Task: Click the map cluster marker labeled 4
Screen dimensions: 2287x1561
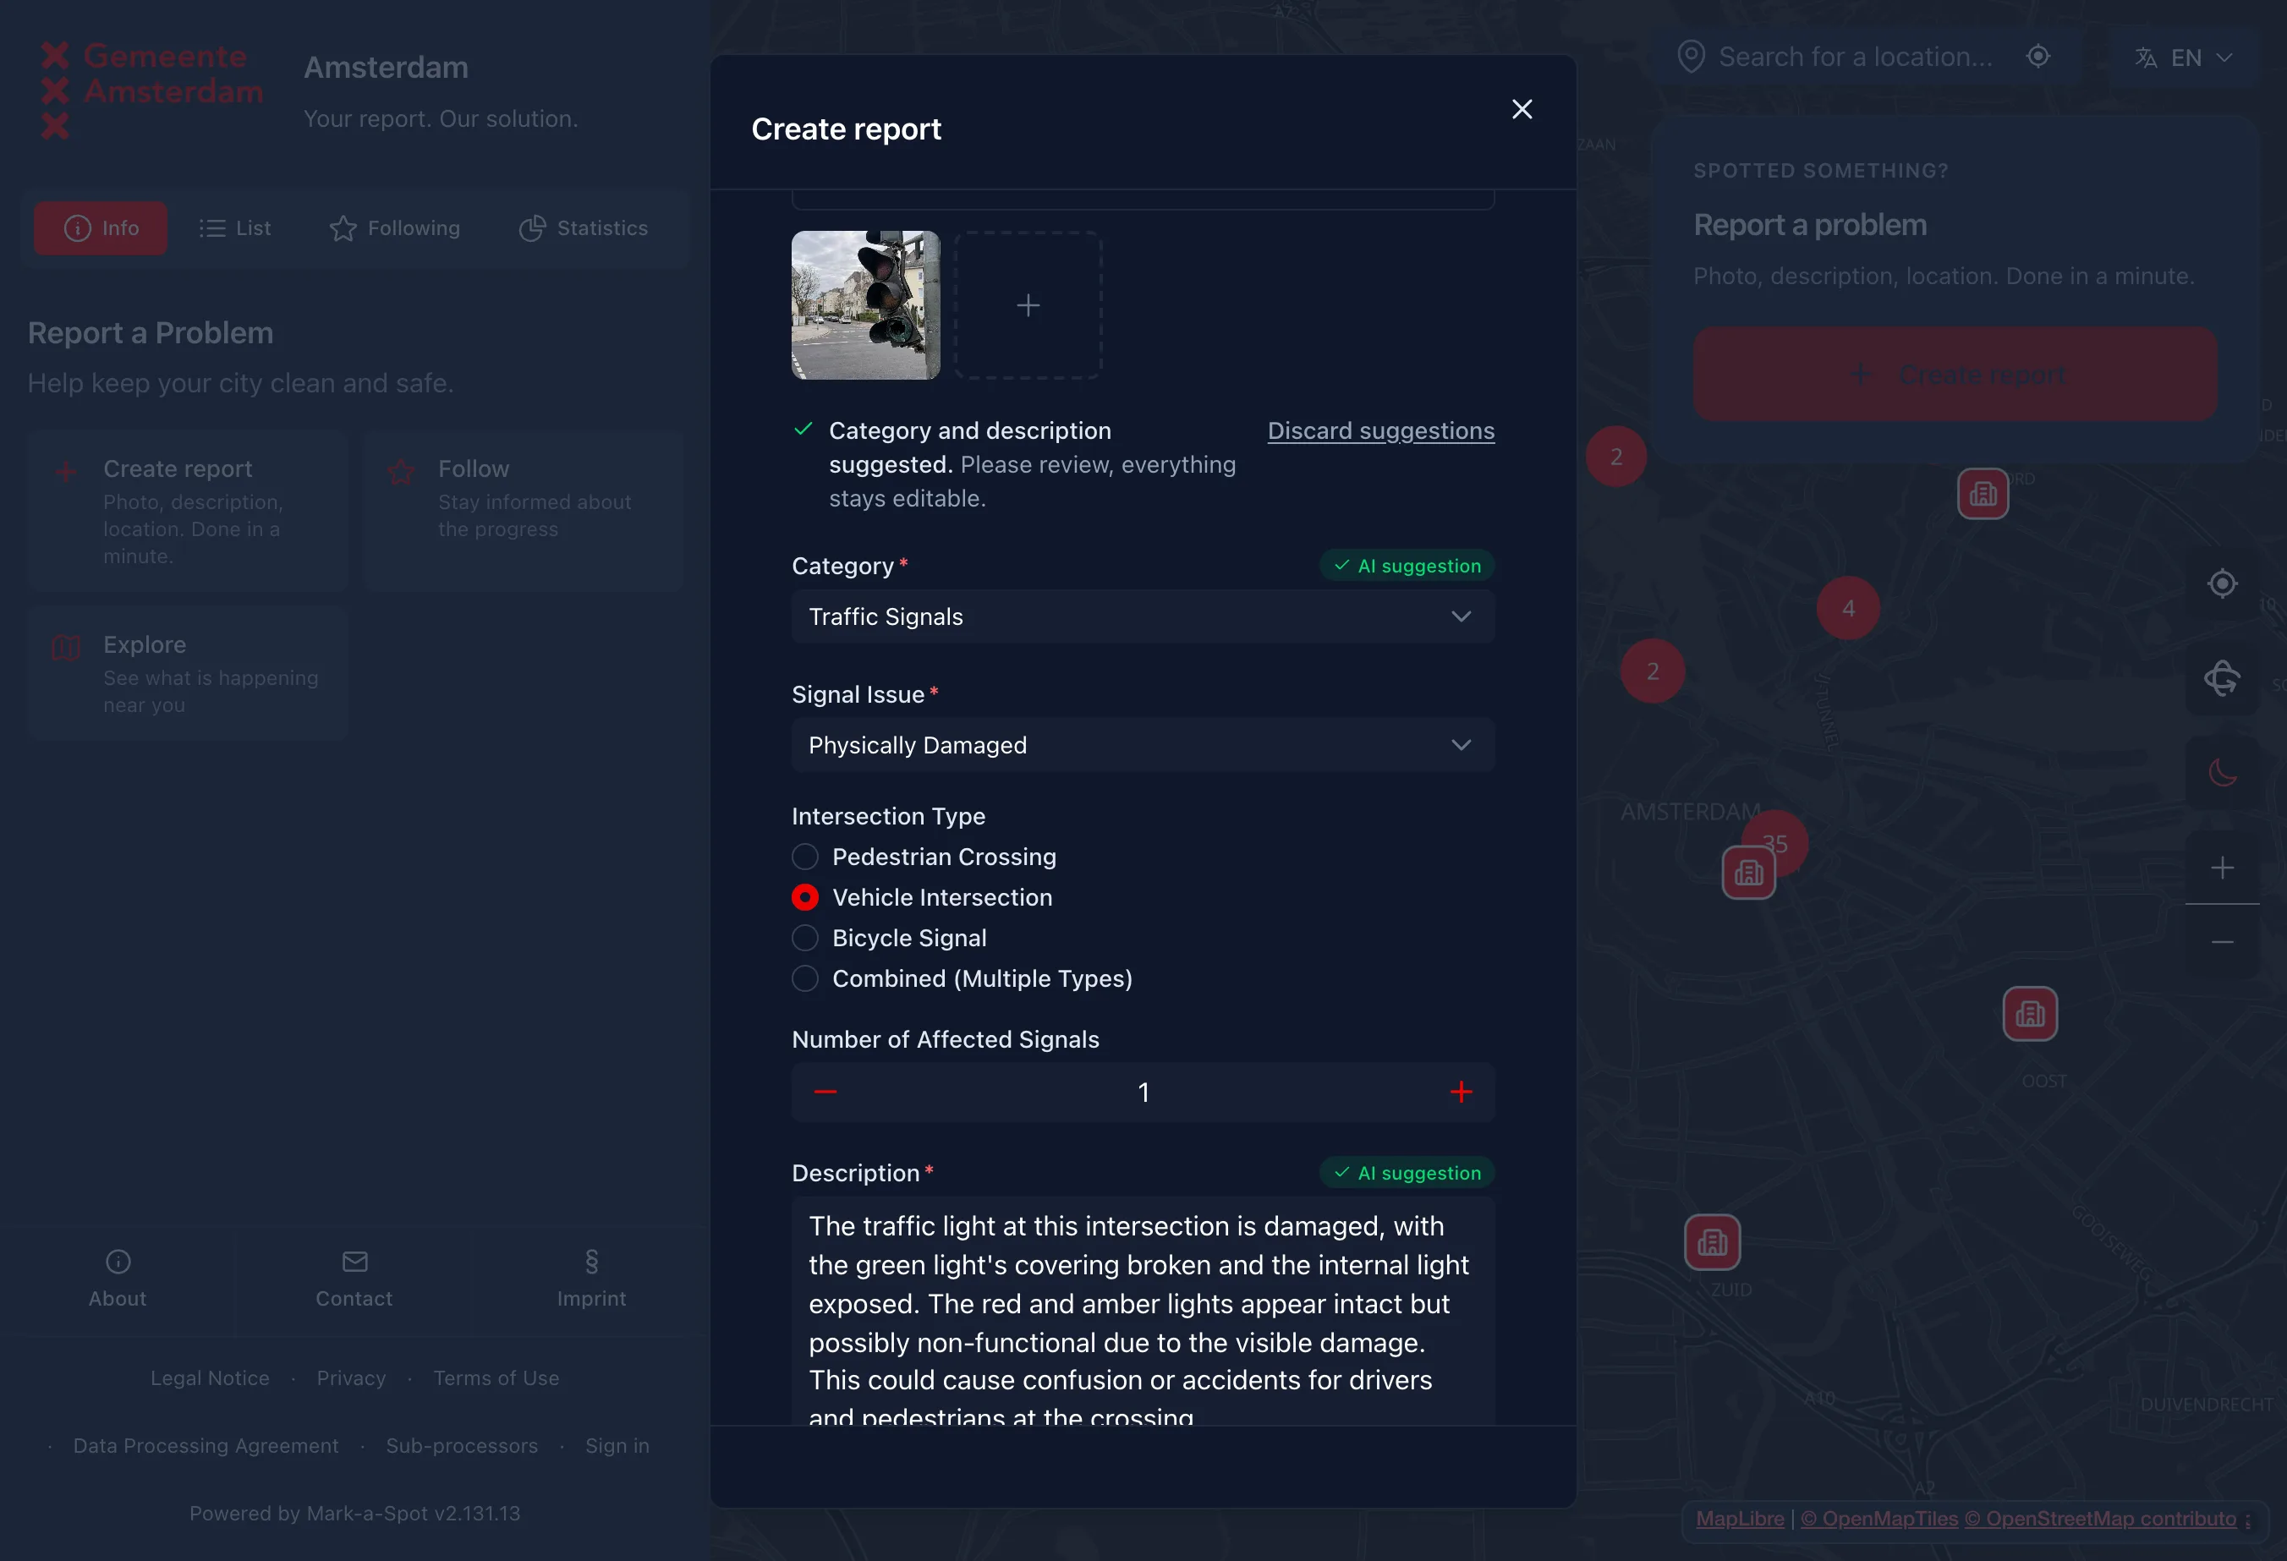Action: click(1847, 609)
